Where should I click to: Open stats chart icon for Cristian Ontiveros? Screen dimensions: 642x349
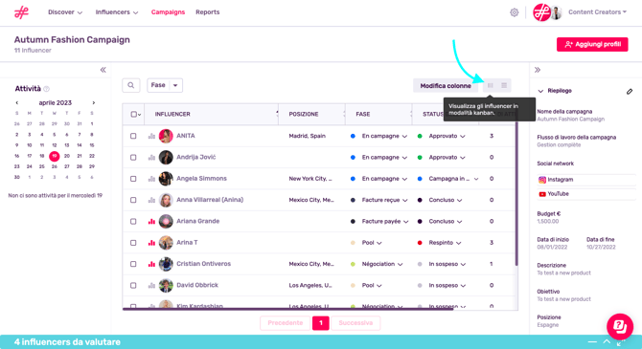151,264
